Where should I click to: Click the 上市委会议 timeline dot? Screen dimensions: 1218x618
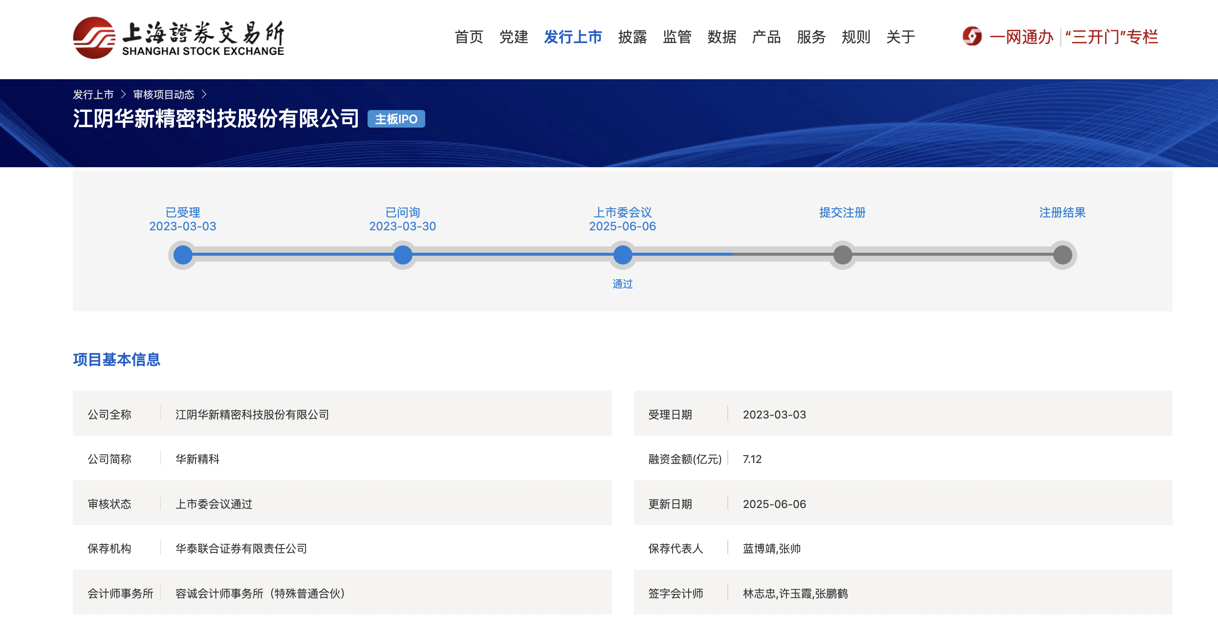pos(623,255)
